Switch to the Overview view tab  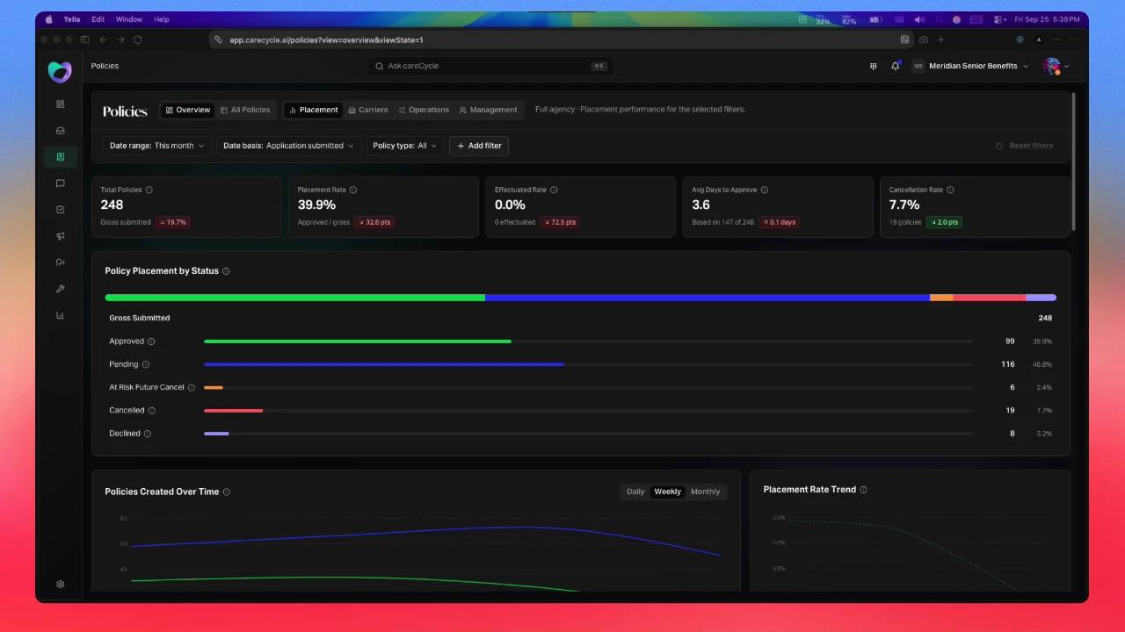188,110
